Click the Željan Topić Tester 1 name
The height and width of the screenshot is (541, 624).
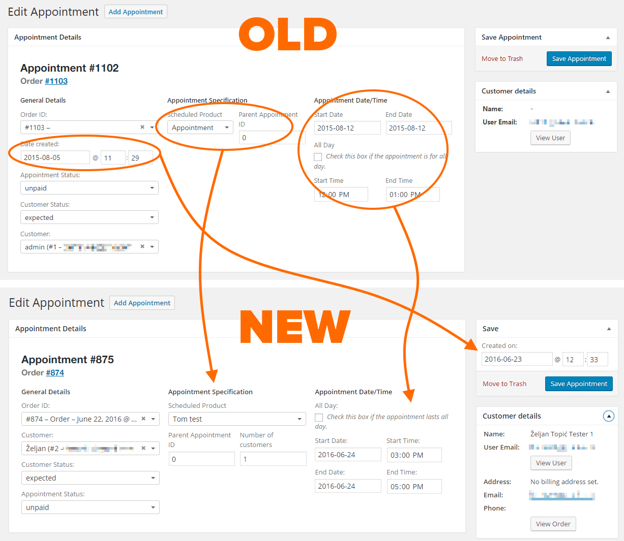562,434
